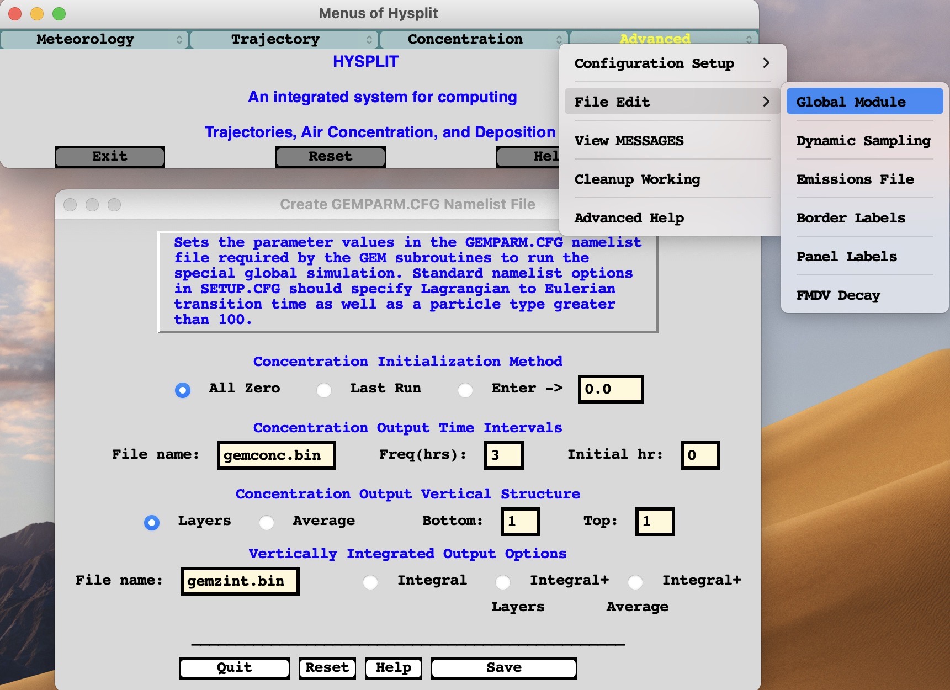Click the Initial hr field
This screenshot has height=690, width=950.
pyautogui.click(x=700, y=455)
